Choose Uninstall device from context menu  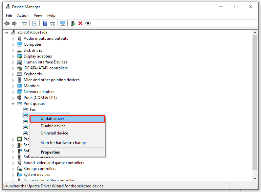[67, 133]
